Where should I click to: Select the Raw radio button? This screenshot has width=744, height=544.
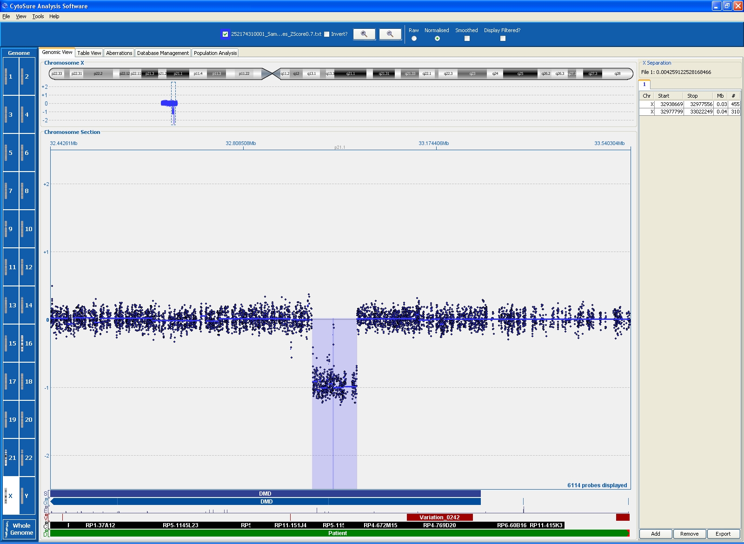[414, 39]
